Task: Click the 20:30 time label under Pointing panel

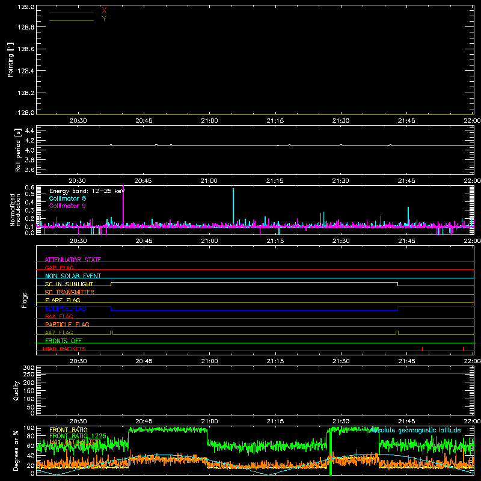Action: [78, 121]
